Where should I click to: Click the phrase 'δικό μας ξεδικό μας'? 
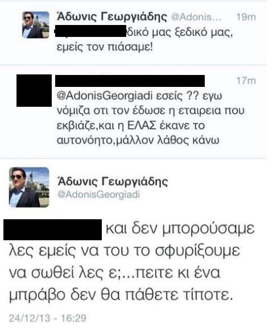pyautogui.click(x=179, y=32)
